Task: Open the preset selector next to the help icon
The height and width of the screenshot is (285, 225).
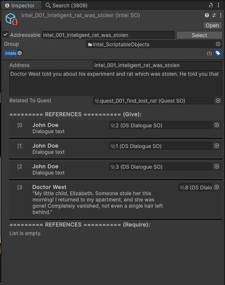Action: click(x=214, y=15)
